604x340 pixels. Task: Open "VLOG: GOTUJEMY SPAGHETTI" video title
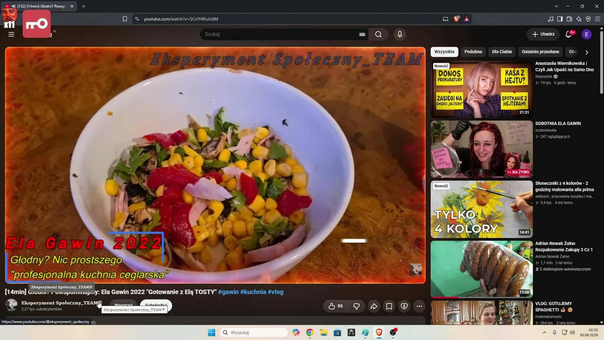click(x=554, y=307)
